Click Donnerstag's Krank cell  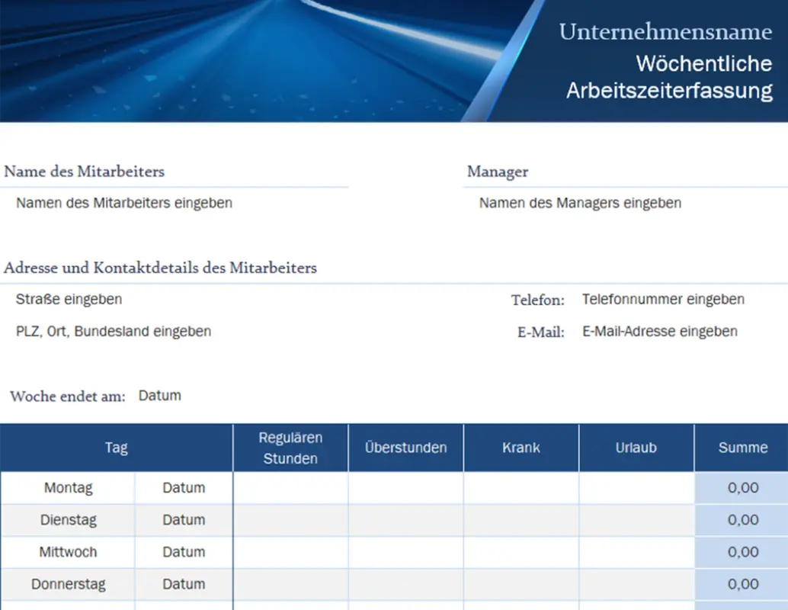pos(521,584)
